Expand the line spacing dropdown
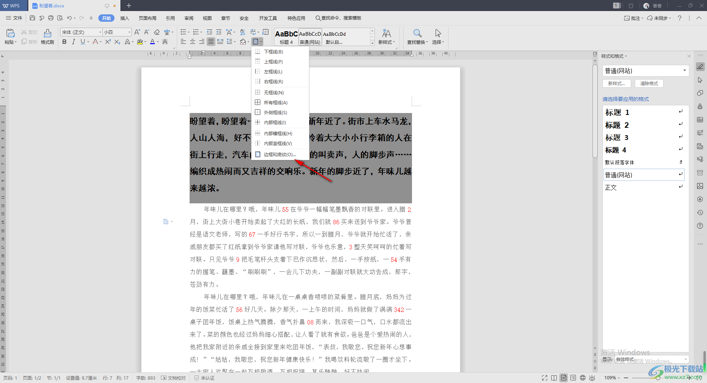The height and width of the screenshot is (383, 707). 235,42
